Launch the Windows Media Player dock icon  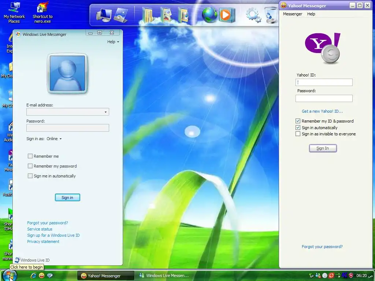[x=227, y=15]
